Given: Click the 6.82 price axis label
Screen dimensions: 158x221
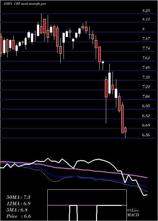Looking at the screenshot, I should pyautogui.click(x=146, y=116).
